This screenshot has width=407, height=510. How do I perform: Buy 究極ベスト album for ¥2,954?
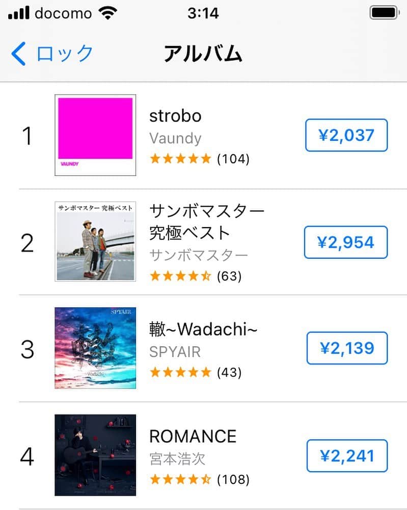(346, 242)
